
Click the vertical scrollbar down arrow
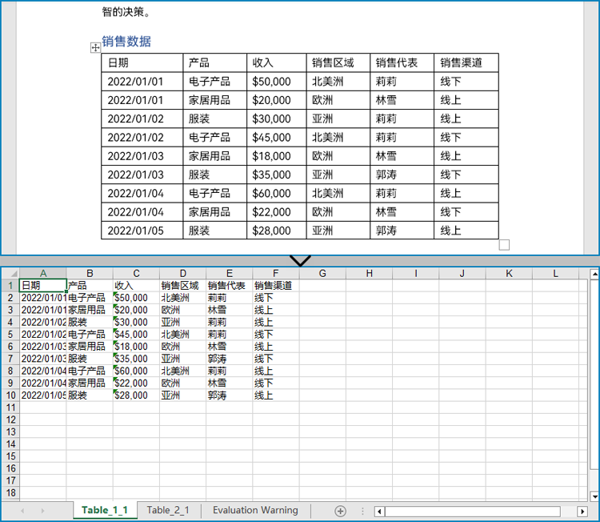coord(594,496)
